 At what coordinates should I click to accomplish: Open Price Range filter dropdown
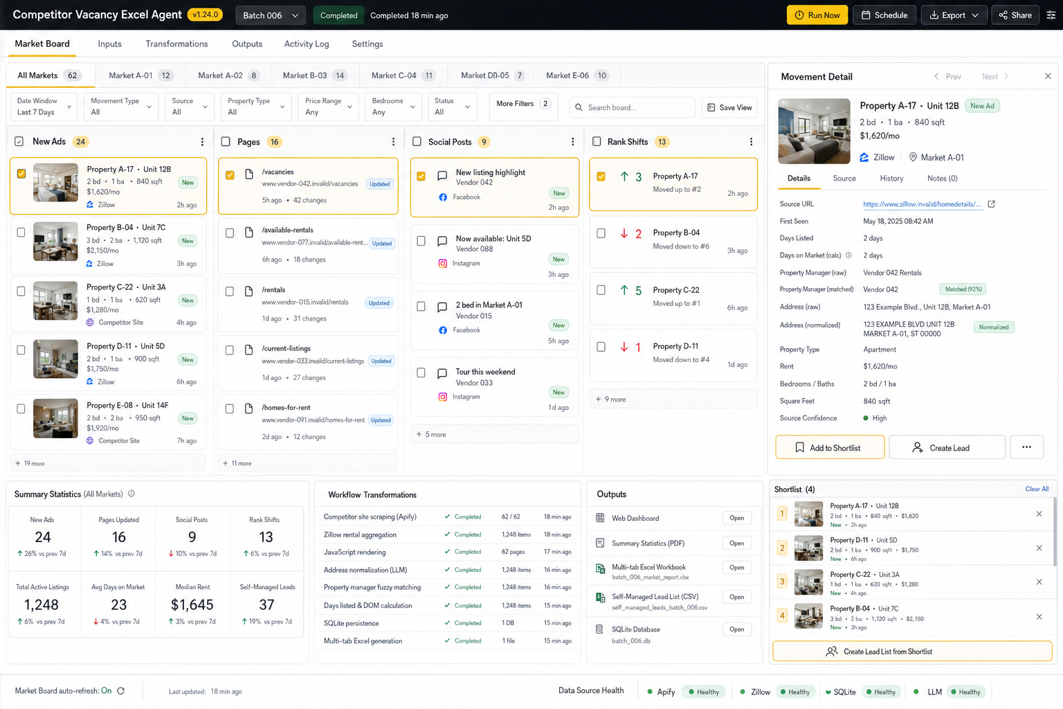pos(329,107)
